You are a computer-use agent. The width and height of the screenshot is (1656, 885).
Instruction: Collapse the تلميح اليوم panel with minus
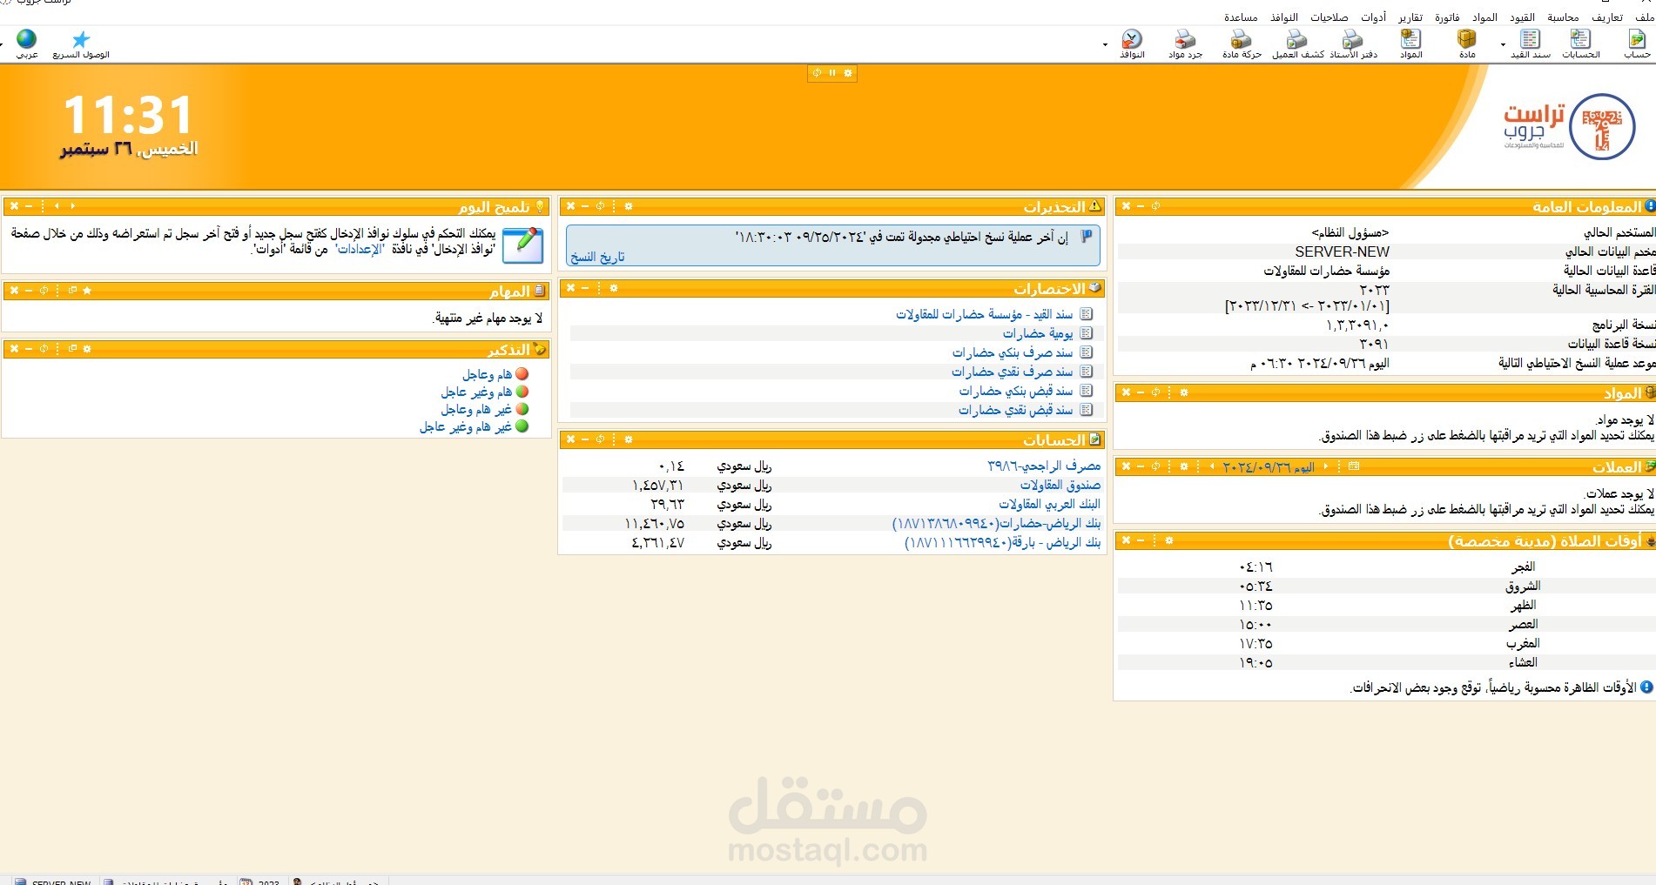(x=29, y=206)
